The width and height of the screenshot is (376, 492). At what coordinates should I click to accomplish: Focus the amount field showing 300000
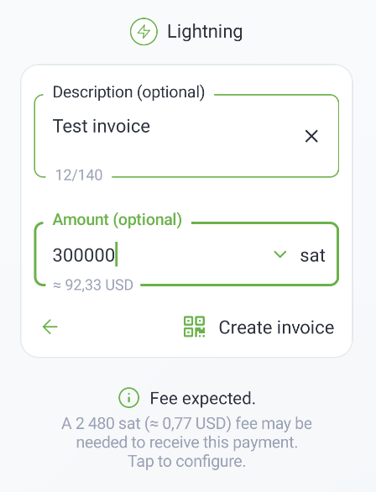coord(186,254)
